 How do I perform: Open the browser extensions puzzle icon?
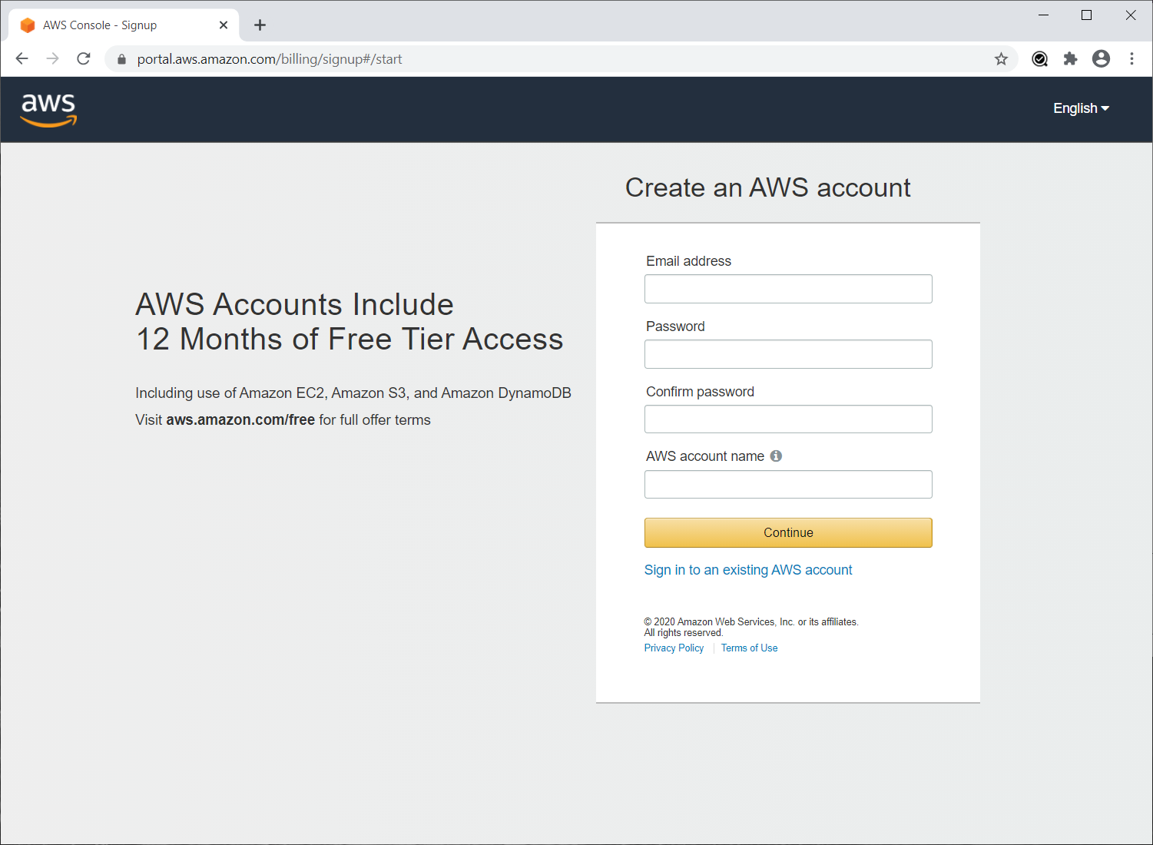click(x=1070, y=59)
